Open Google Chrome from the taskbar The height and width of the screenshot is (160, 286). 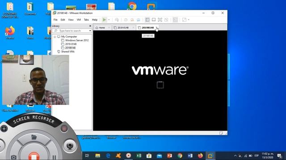[180, 156]
